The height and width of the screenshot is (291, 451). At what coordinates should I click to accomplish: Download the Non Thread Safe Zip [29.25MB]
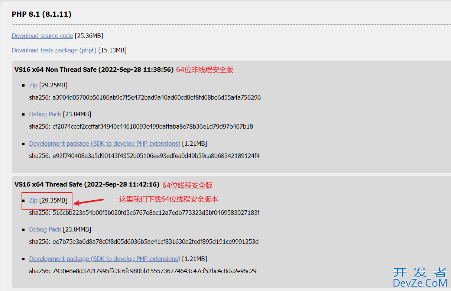point(33,85)
